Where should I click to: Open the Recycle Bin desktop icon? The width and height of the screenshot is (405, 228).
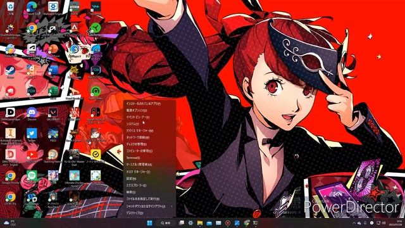(10, 8)
